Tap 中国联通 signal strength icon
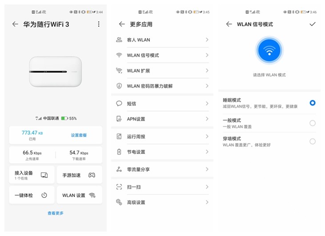 click(39, 118)
